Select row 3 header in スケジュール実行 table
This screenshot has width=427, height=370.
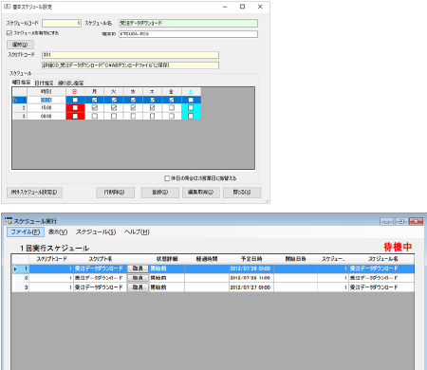(x=20, y=287)
